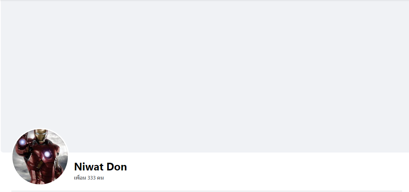Click the Niwat Don profile name
The image size is (409, 192).
pos(100,167)
